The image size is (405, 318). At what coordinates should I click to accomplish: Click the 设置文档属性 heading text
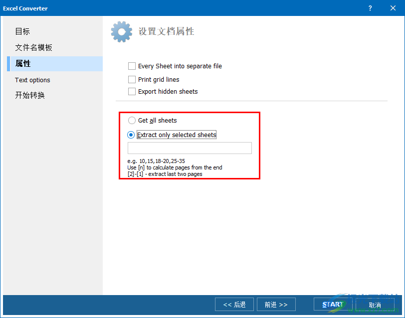pyautogui.click(x=166, y=31)
